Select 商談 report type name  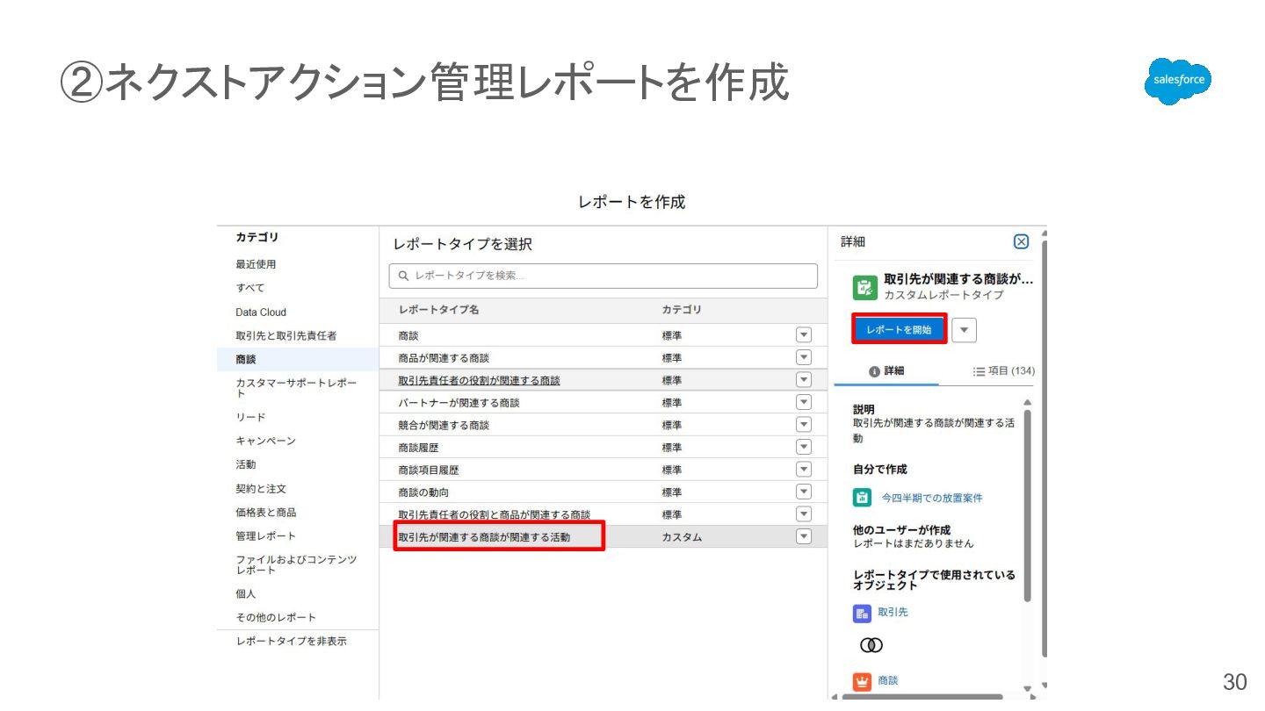(x=408, y=335)
